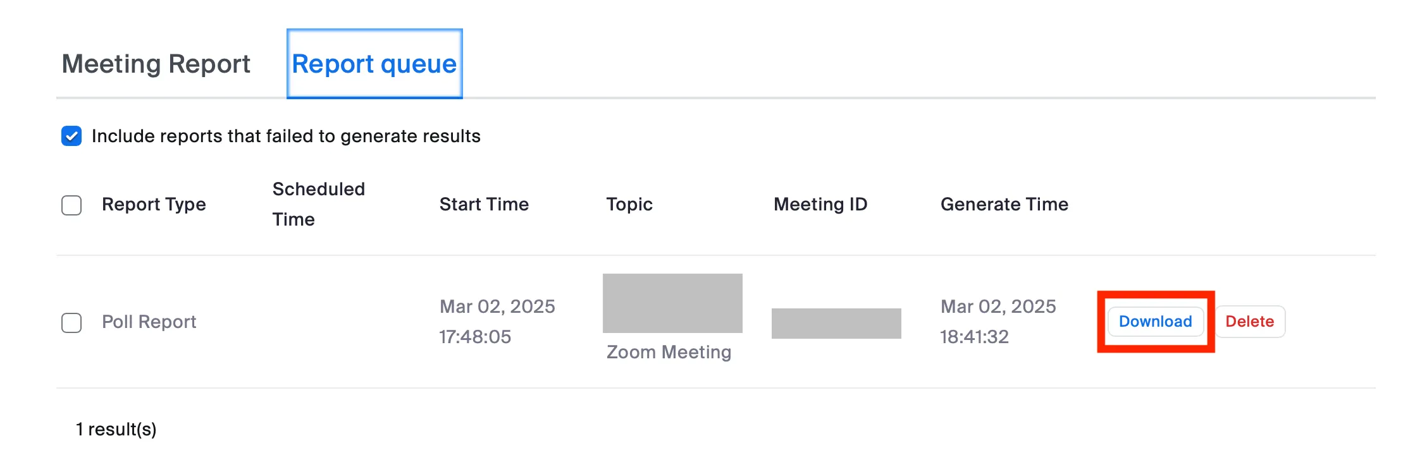Select the Poll Report row checkbox

(x=71, y=322)
